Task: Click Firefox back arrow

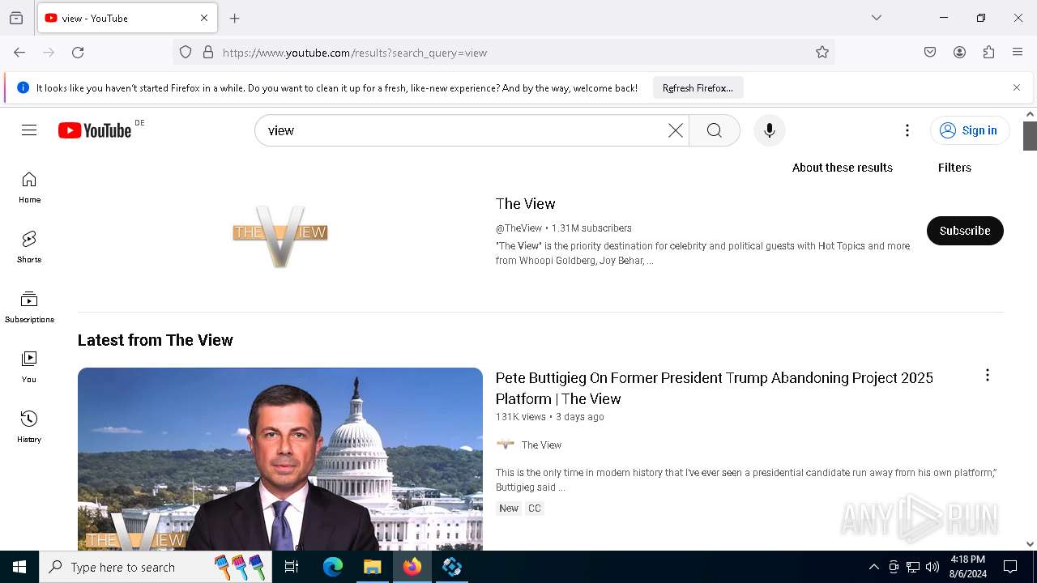Action: pyautogui.click(x=19, y=53)
